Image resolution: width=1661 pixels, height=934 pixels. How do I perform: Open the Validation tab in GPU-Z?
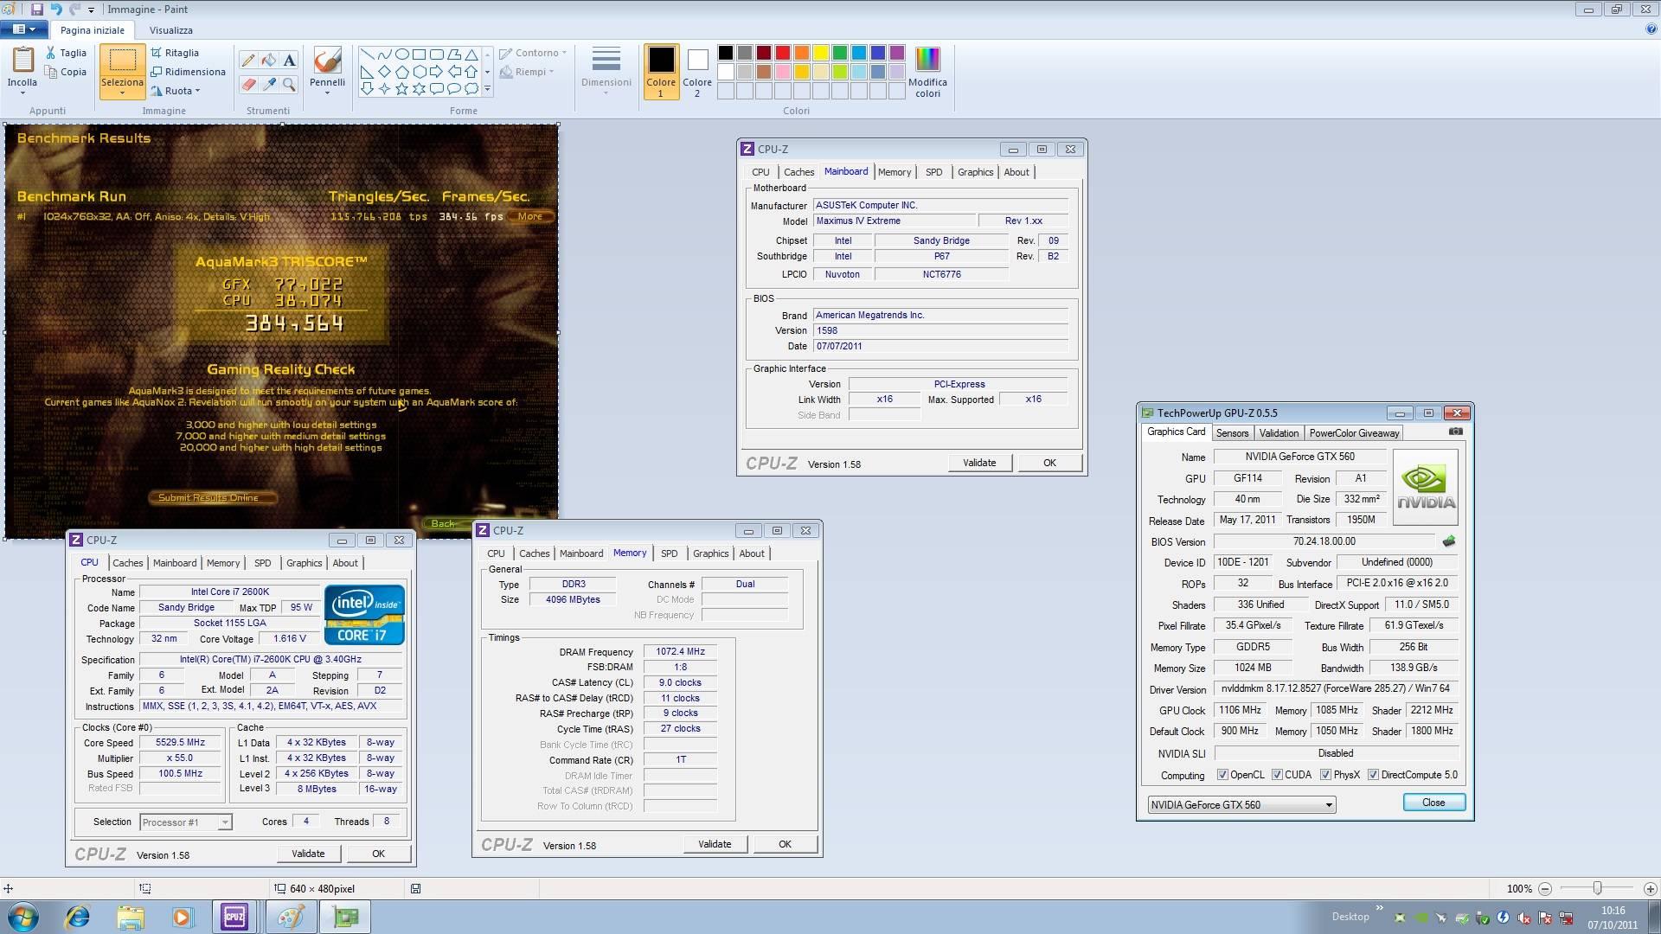pos(1279,433)
